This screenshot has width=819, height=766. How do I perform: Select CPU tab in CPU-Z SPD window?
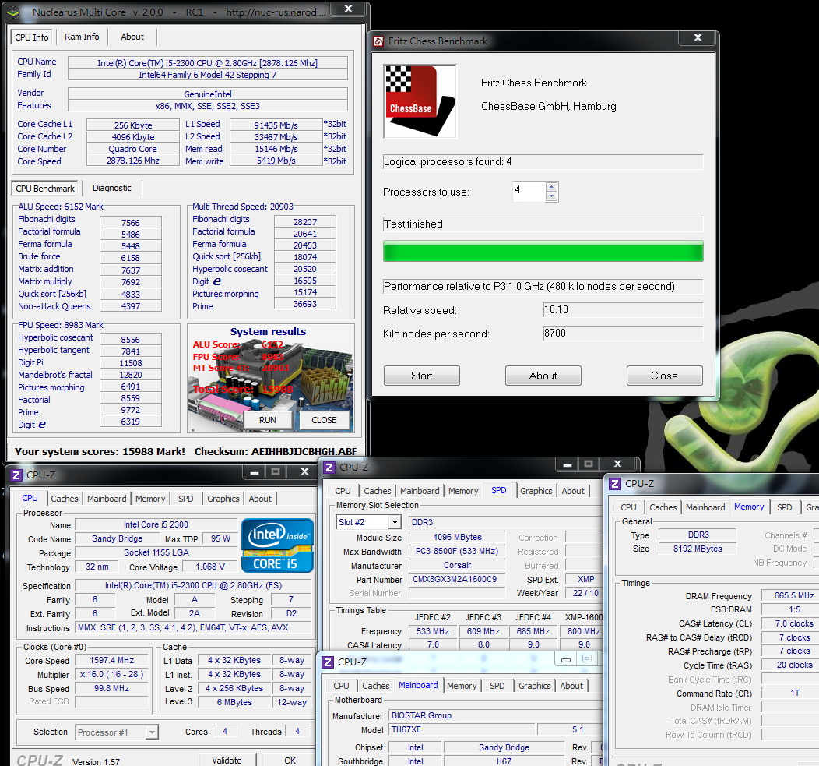343,491
